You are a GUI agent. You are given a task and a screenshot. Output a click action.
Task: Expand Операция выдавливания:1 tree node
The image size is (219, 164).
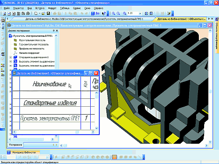click(x=11, y=57)
